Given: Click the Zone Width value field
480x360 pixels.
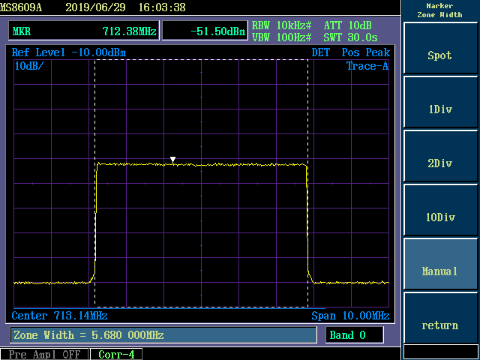Looking at the screenshot, I should (x=163, y=335).
